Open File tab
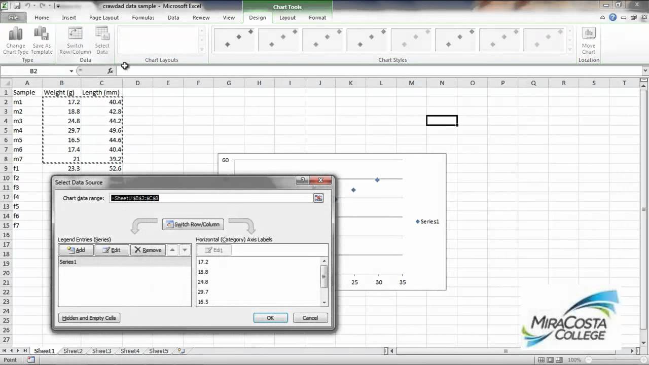649x365 pixels. tap(13, 17)
